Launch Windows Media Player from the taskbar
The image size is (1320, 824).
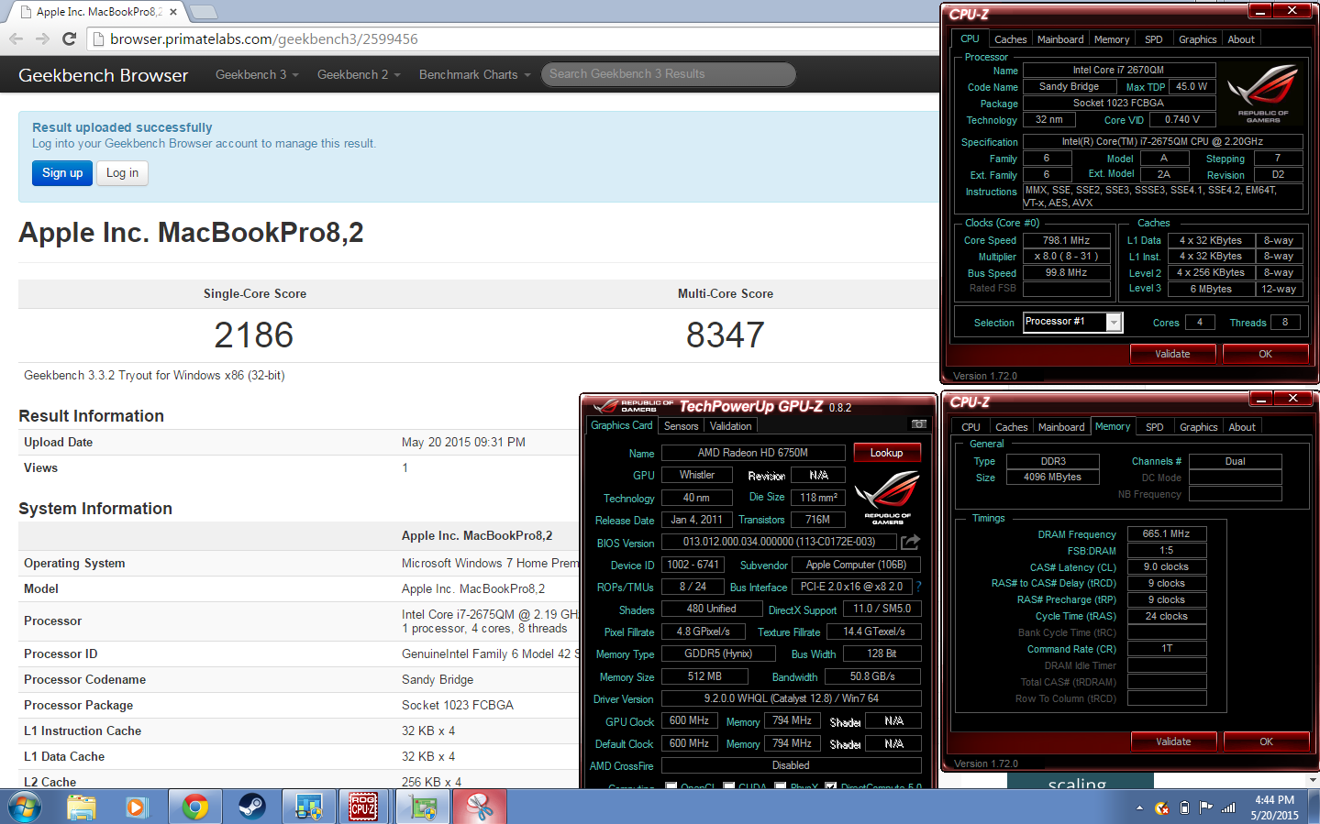[x=137, y=808]
